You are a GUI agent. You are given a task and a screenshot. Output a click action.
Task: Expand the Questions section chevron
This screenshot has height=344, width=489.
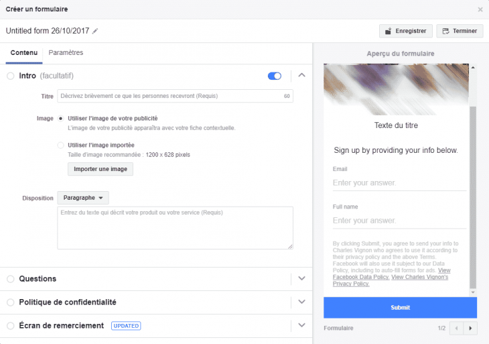point(301,278)
